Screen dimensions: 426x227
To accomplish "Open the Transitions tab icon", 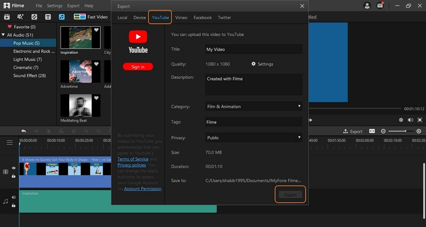I will [x=34, y=17].
